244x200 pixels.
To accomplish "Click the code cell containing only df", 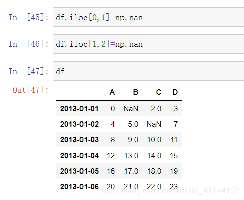I will [148, 71].
